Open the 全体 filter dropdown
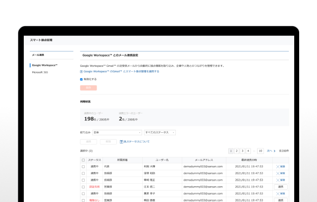Screen dimensions: 317x202 click(117, 133)
